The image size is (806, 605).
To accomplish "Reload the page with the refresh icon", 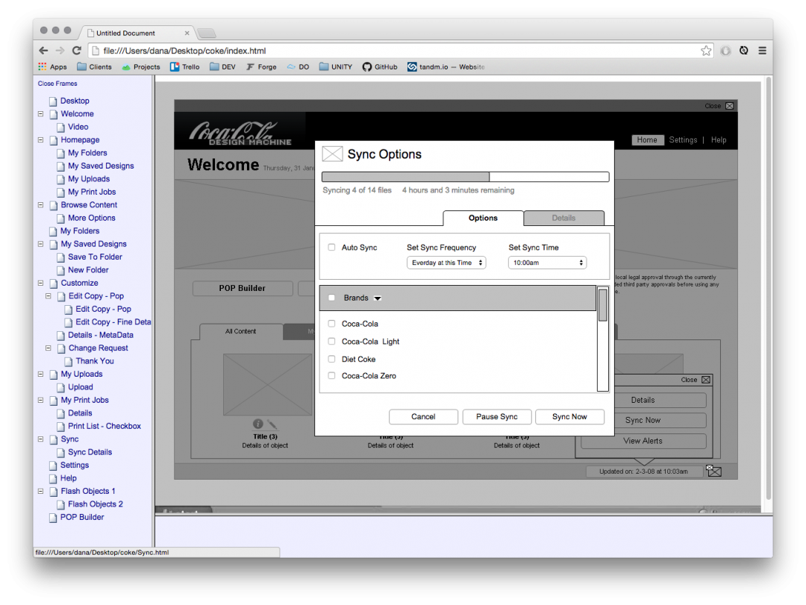I will tap(77, 51).
